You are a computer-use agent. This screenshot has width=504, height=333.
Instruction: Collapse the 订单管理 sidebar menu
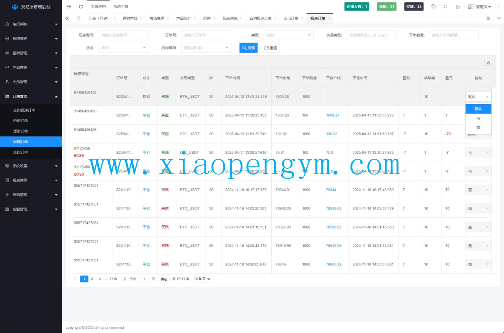31,96
